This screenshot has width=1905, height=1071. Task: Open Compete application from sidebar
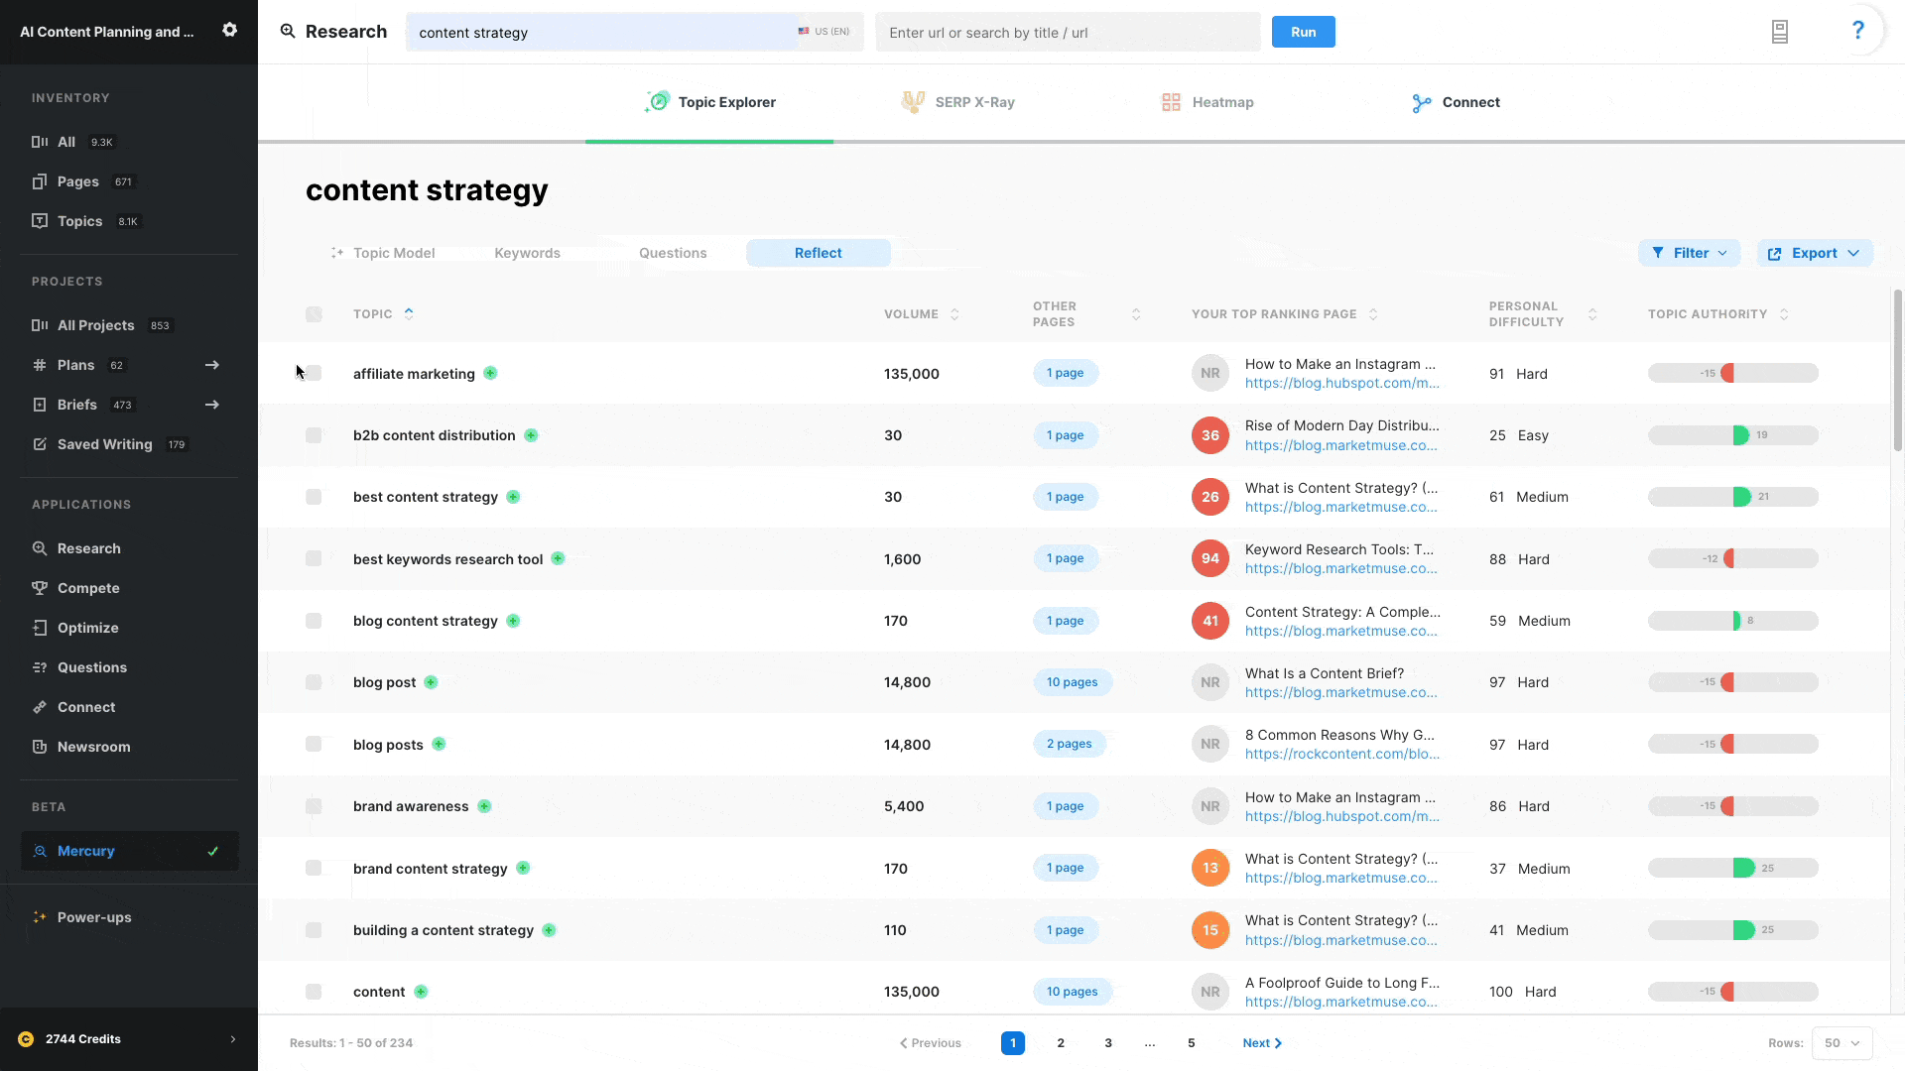(x=87, y=588)
